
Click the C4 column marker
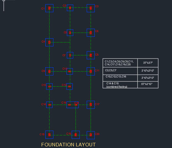click(50, 42)
